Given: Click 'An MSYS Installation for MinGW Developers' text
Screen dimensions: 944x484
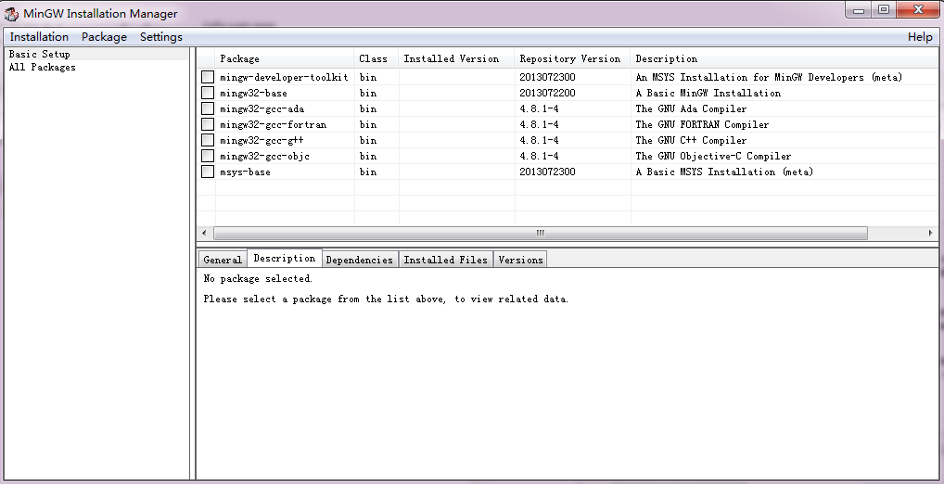Looking at the screenshot, I should click(x=749, y=77).
